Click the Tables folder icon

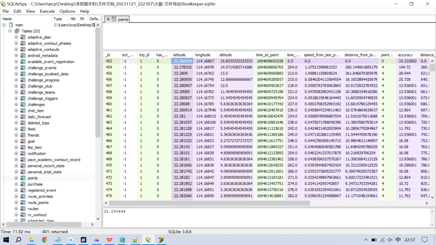(x=17, y=31)
